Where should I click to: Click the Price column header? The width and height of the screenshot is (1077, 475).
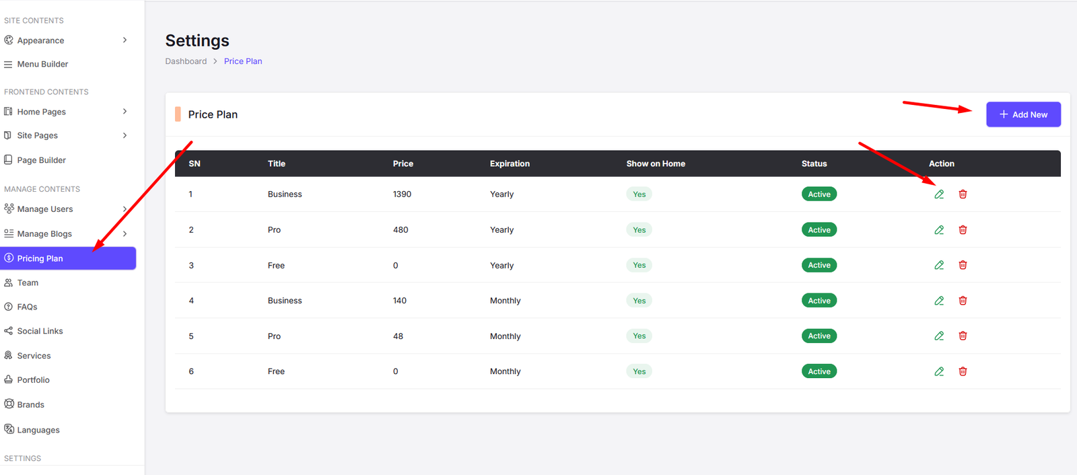403,163
